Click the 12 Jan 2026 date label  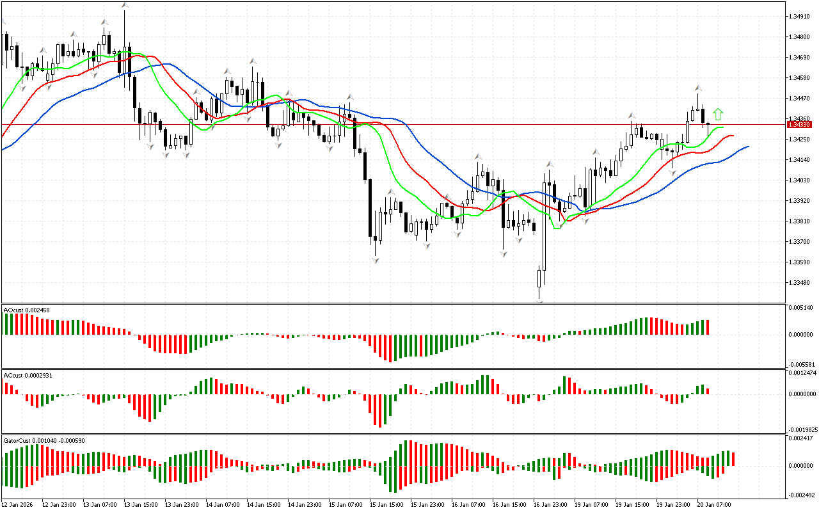[20, 505]
